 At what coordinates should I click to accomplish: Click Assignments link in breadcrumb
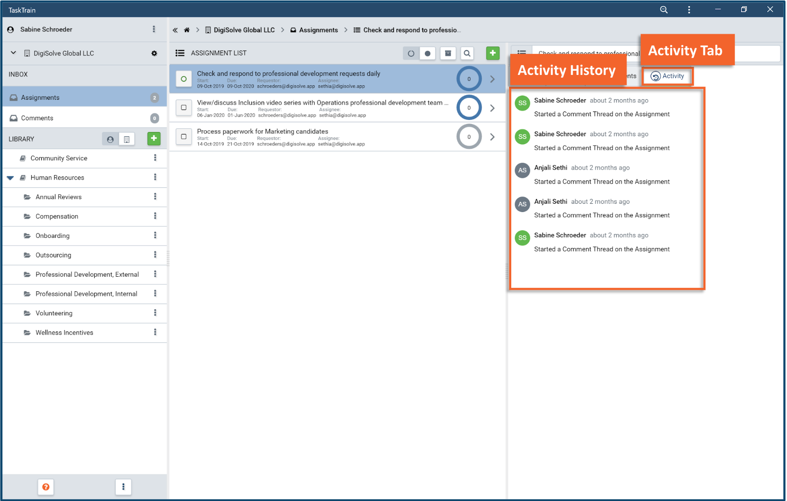coord(318,30)
